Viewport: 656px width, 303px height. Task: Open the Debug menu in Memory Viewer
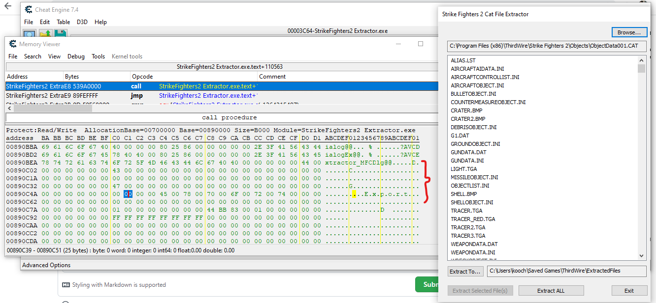pyautogui.click(x=76, y=56)
